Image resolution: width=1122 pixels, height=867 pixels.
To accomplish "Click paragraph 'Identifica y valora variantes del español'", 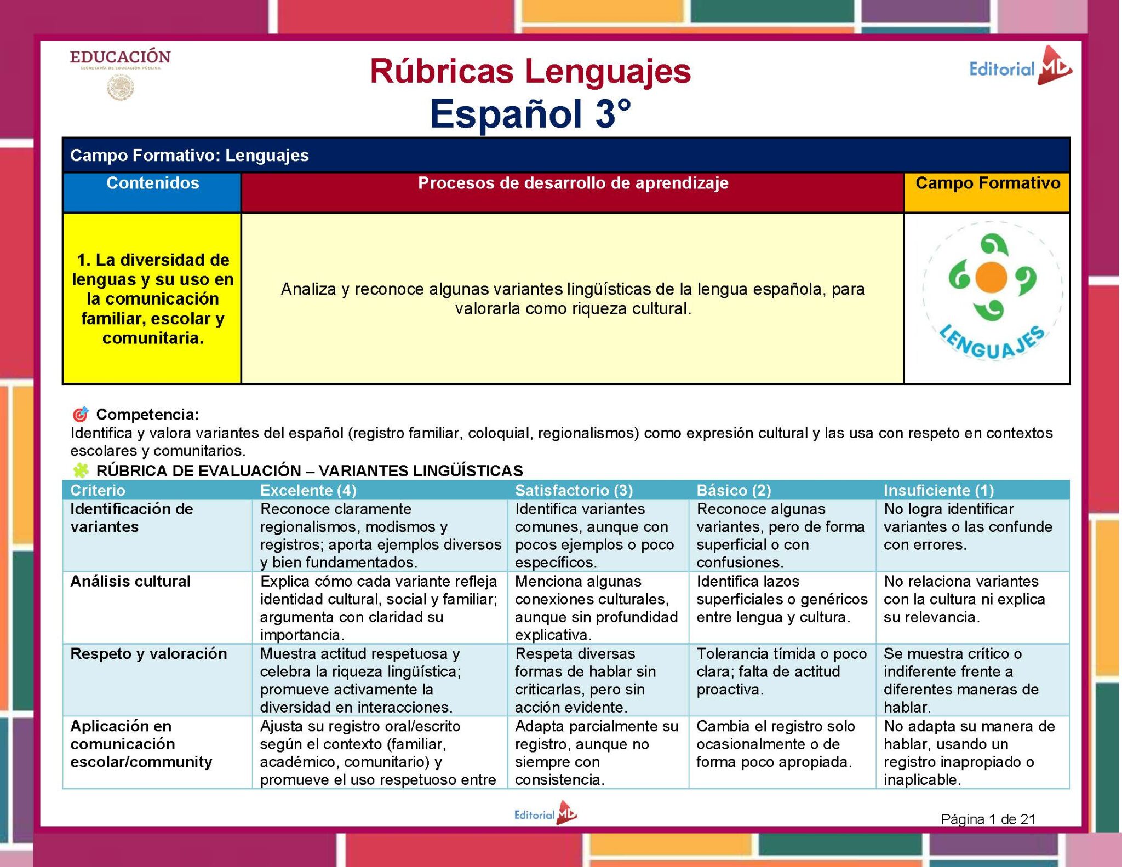I will click(561, 442).
